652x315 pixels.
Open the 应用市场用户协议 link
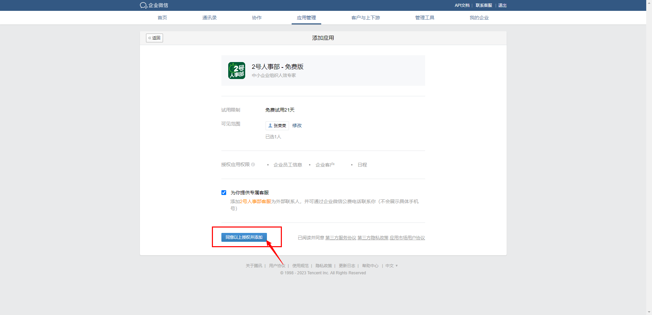[x=407, y=238]
